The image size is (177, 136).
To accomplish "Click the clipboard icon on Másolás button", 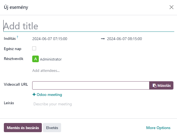I will (154, 85).
